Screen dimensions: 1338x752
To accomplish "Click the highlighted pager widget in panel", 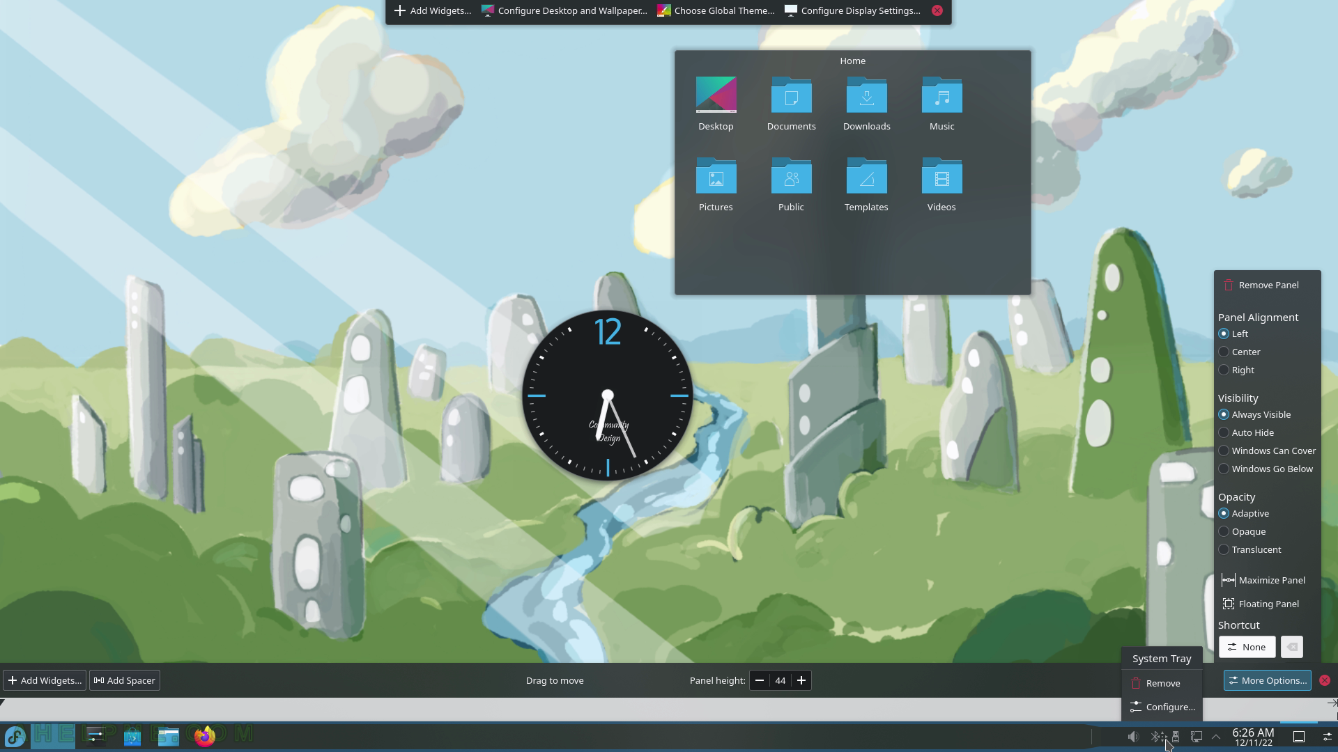I will 53,737.
